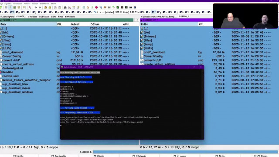This screenshot has width=279, height=157.
Task: Click F4 Szerkesztés button
Action: tap(58, 156)
